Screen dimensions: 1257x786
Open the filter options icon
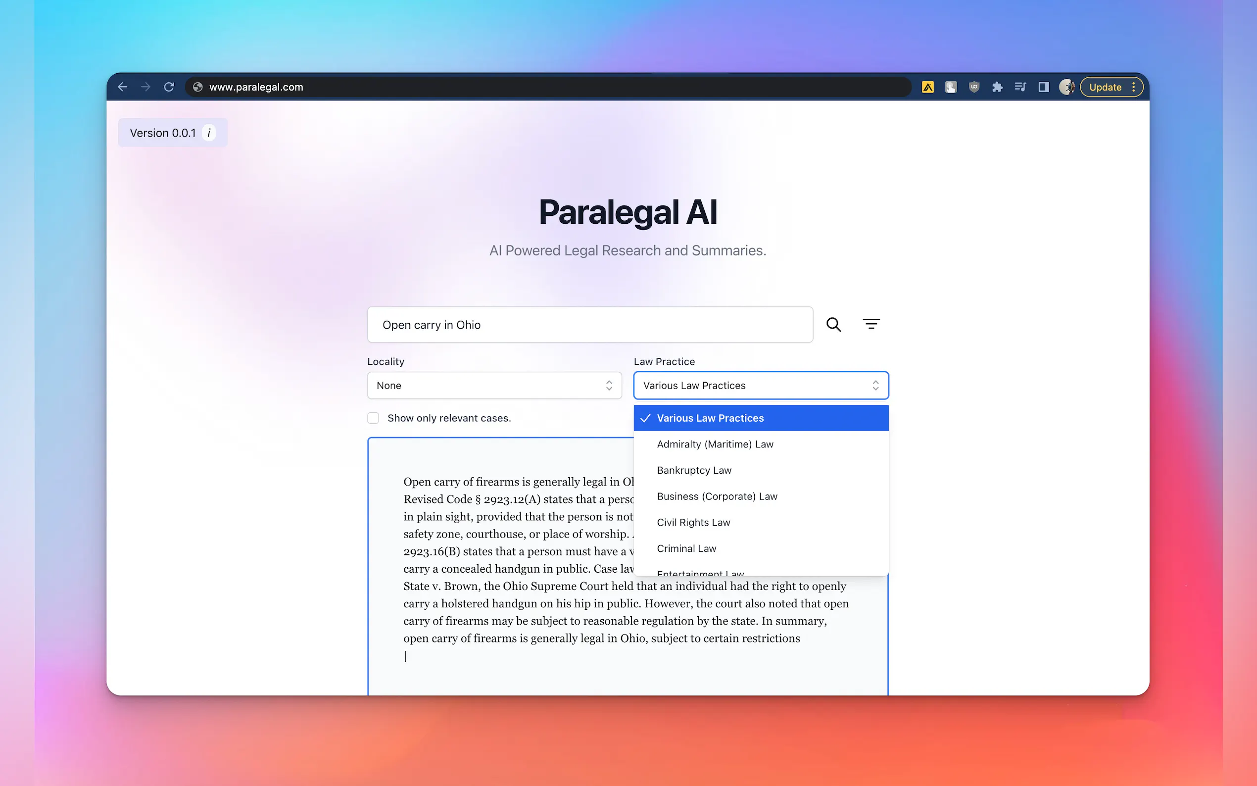871,324
